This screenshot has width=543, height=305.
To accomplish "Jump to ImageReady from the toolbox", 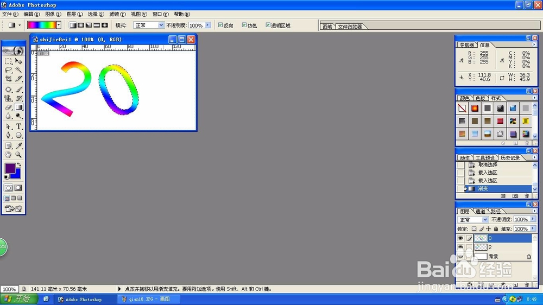I will pos(13,208).
